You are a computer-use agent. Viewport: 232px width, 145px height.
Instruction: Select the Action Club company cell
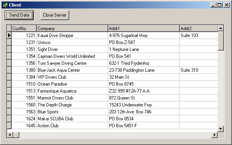coord(72,126)
